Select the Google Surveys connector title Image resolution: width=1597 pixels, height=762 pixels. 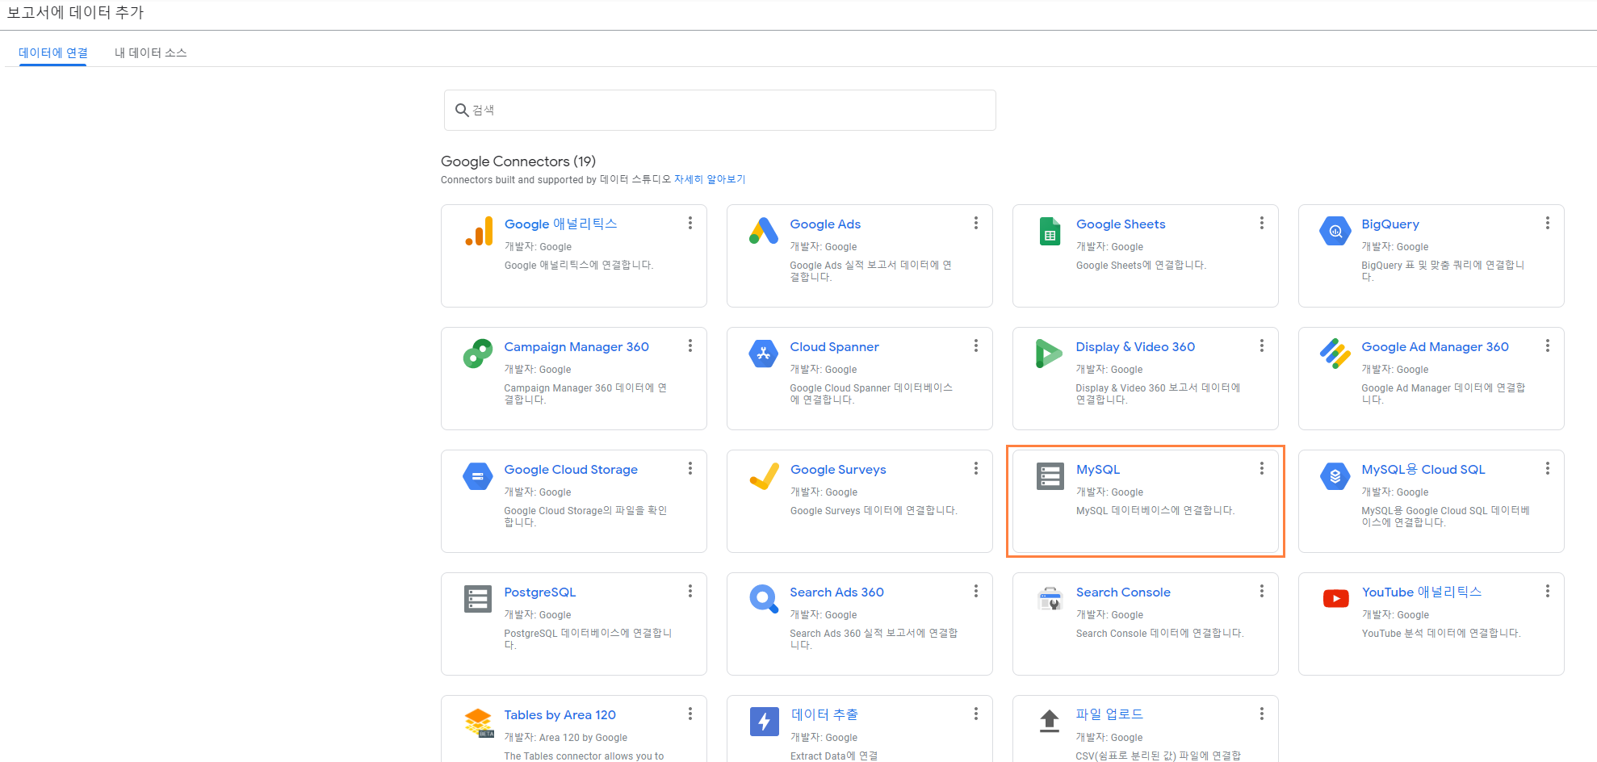coord(838,469)
